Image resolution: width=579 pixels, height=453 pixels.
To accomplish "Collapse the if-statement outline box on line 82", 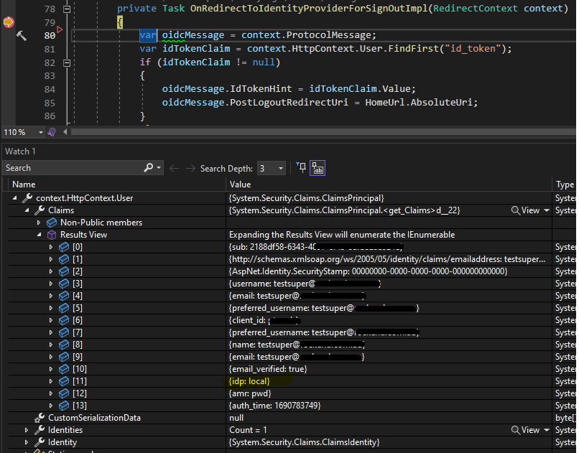I will [x=68, y=65].
